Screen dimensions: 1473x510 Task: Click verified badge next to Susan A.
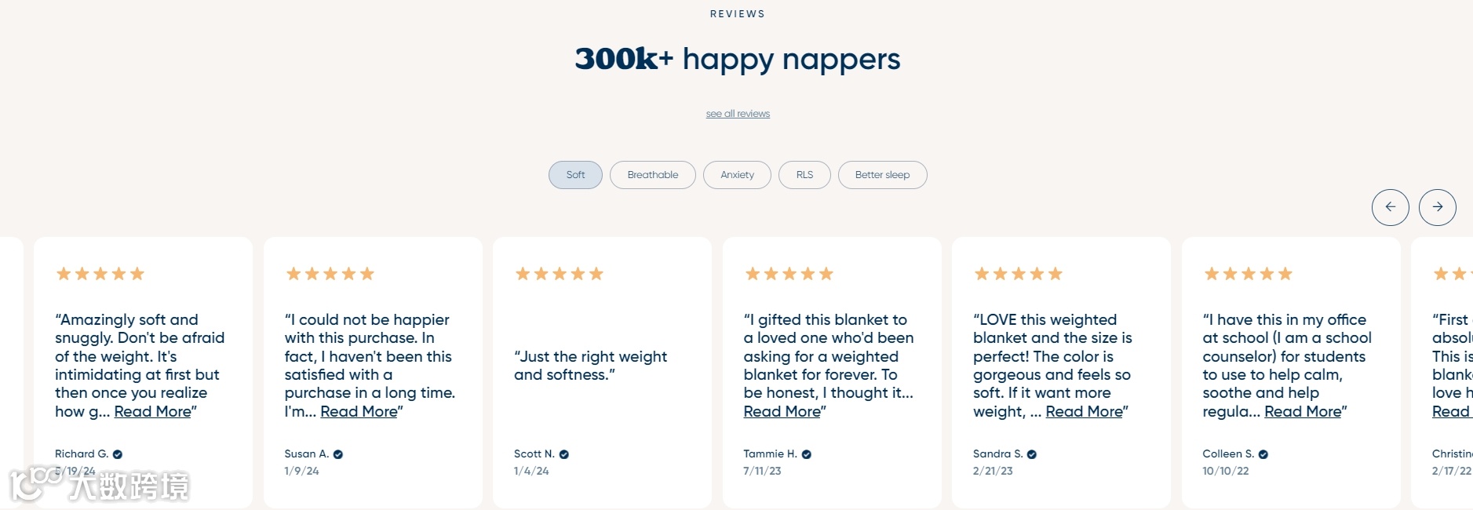(x=338, y=454)
